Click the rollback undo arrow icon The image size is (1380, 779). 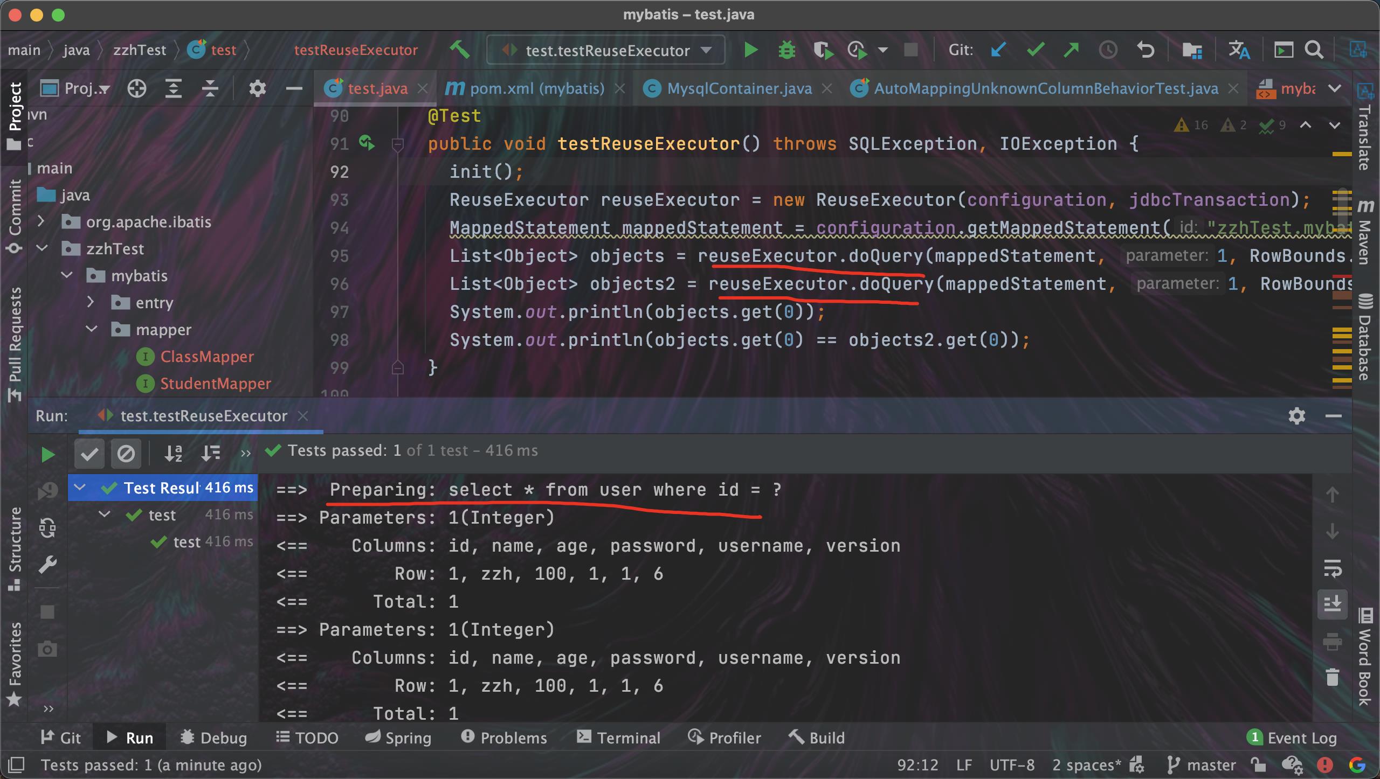tap(1146, 50)
